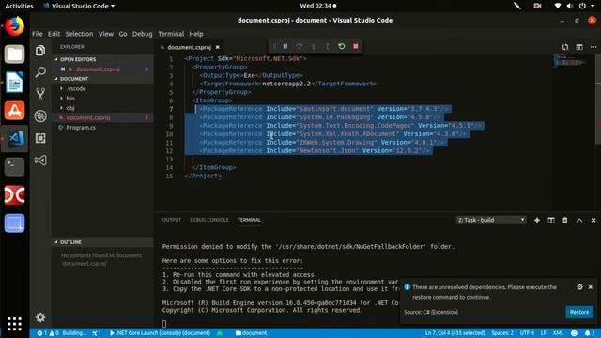Image resolution: width=601 pixels, height=338 pixels.
Task: Click .NET Core Launch (console) in status bar
Action: [161, 333]
